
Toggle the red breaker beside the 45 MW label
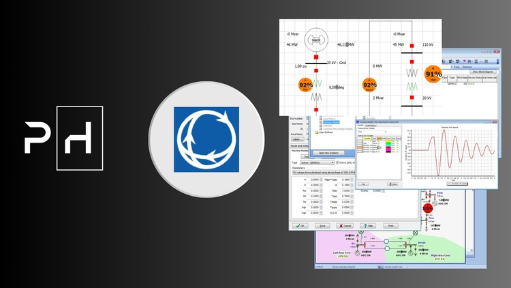pyautogui.click(x=412, y=46)
